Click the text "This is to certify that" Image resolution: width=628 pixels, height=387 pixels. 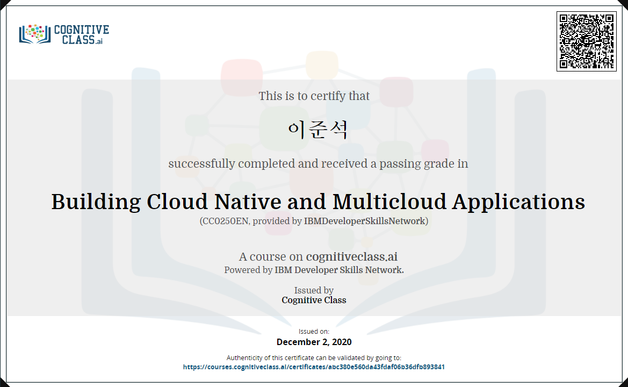coord(314,96)
